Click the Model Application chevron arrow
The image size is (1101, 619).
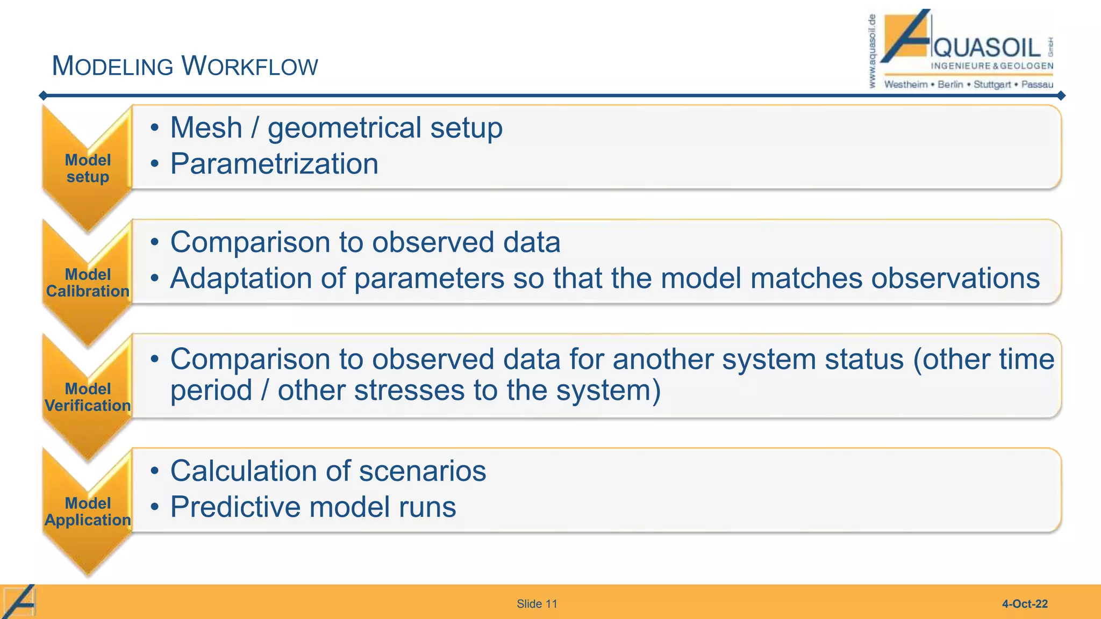[x=88, y=512]
